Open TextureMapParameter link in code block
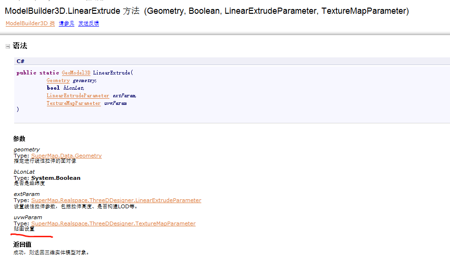The width and height of the screenshot is (450, 260). [x=74, y=103]
